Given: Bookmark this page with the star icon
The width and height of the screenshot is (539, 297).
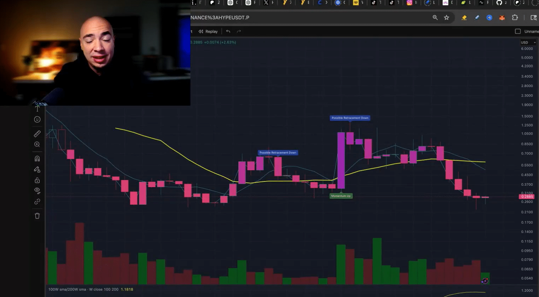Looking at the screenshot, I should (x=447, y=18).
